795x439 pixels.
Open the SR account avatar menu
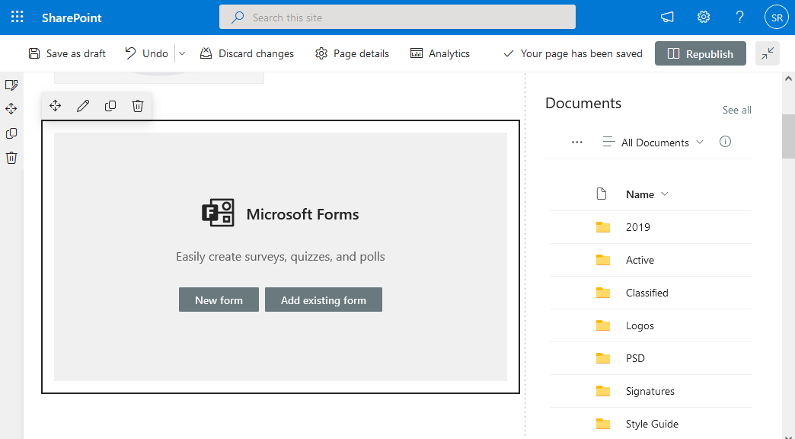click(x=776, y=17)
